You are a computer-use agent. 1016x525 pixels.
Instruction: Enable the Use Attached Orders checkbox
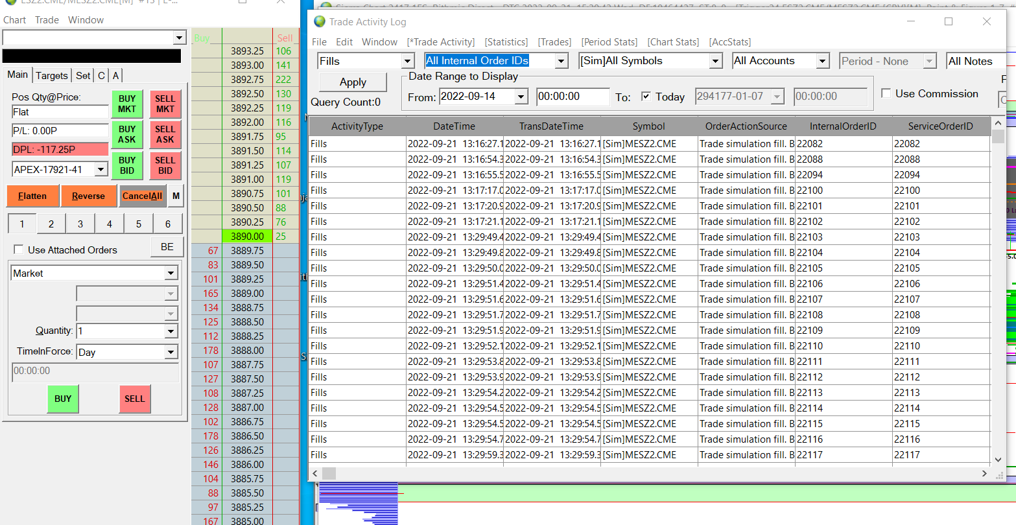click(x=19, y=250)
